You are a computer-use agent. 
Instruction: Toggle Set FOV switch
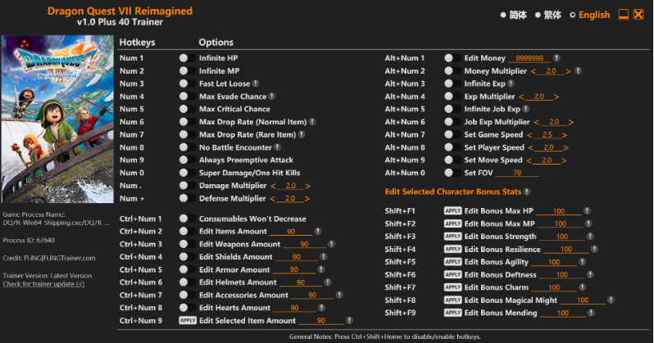coord(452,173)
